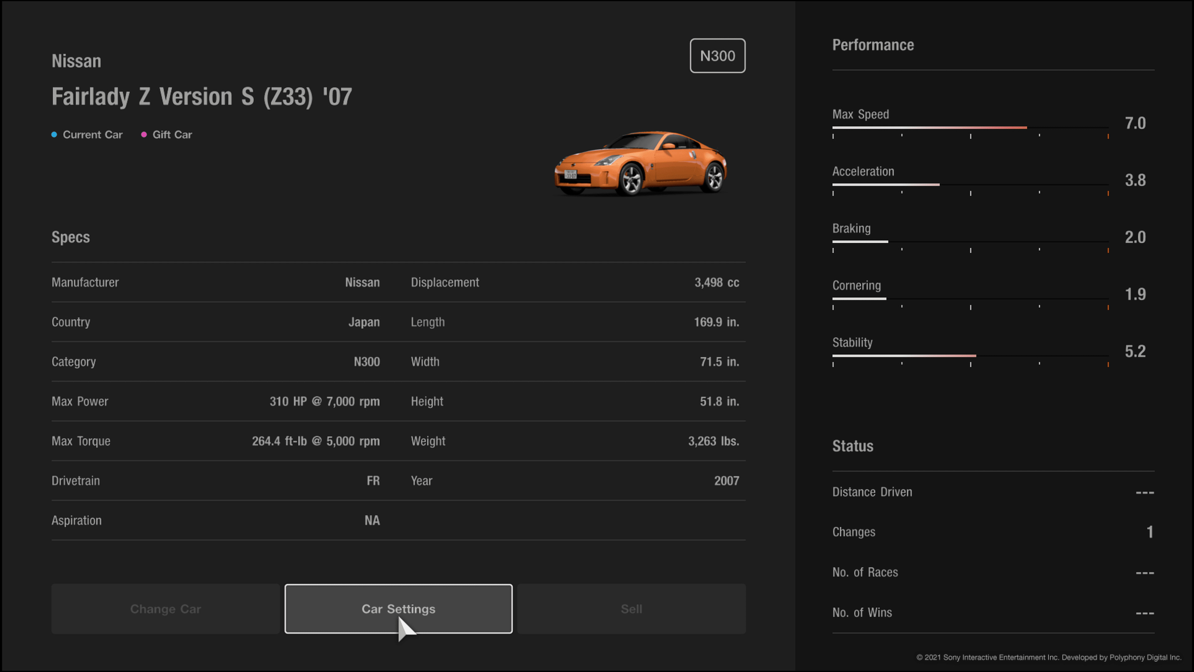Click the Performance section heading

point(873,45)
